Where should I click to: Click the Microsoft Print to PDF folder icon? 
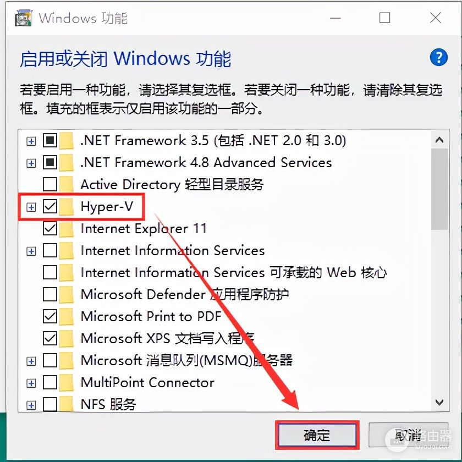67,317
